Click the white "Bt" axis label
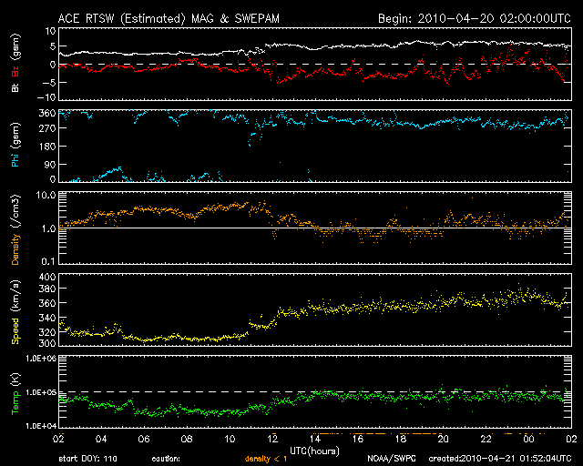The height and width of the screenshot is (466, 583). (x=15, y=87)
